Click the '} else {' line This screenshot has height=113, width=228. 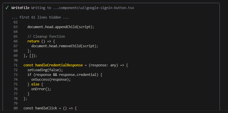(35, 84)
